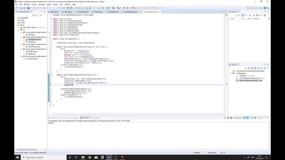
Task: Switch to the Renderer.java editor tab
Action: coord(114,12)
